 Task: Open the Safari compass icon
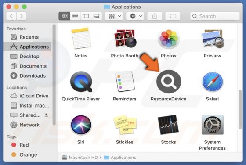213,82
